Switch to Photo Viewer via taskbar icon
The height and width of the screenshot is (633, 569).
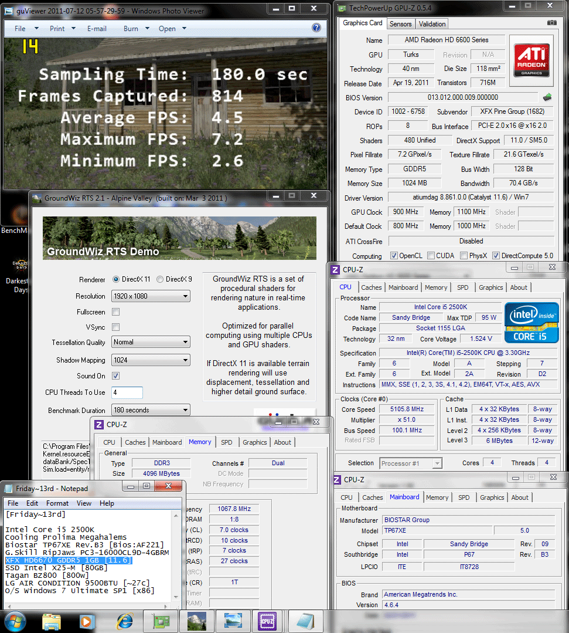pyautogui.click(x=233, y=622)
